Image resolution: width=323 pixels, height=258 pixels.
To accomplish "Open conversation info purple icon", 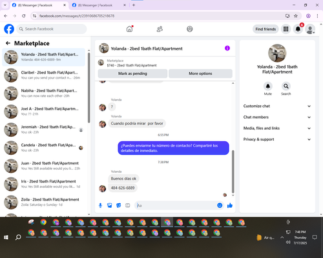I will 227,48.
